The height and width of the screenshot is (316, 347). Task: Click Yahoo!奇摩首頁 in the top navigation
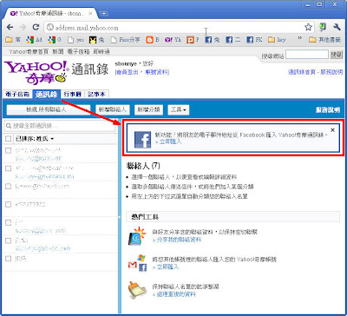[x=29, y=52]
